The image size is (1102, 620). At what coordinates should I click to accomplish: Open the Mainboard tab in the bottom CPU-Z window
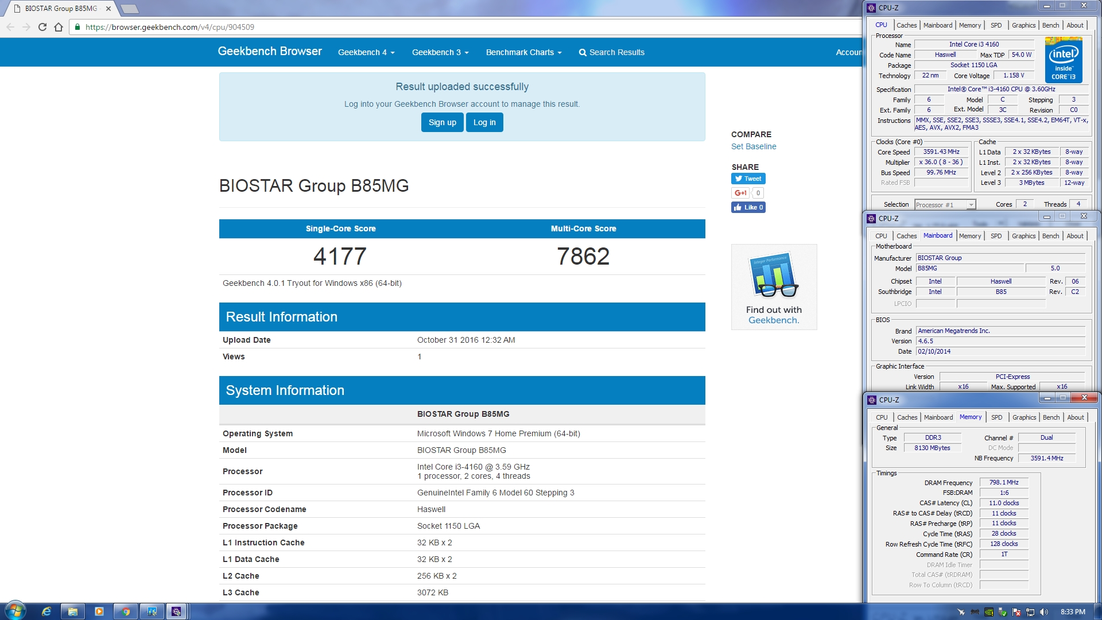938,417
